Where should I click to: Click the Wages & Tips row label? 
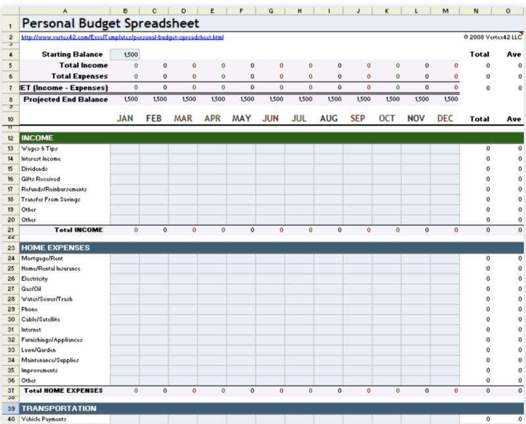point(38,149)
